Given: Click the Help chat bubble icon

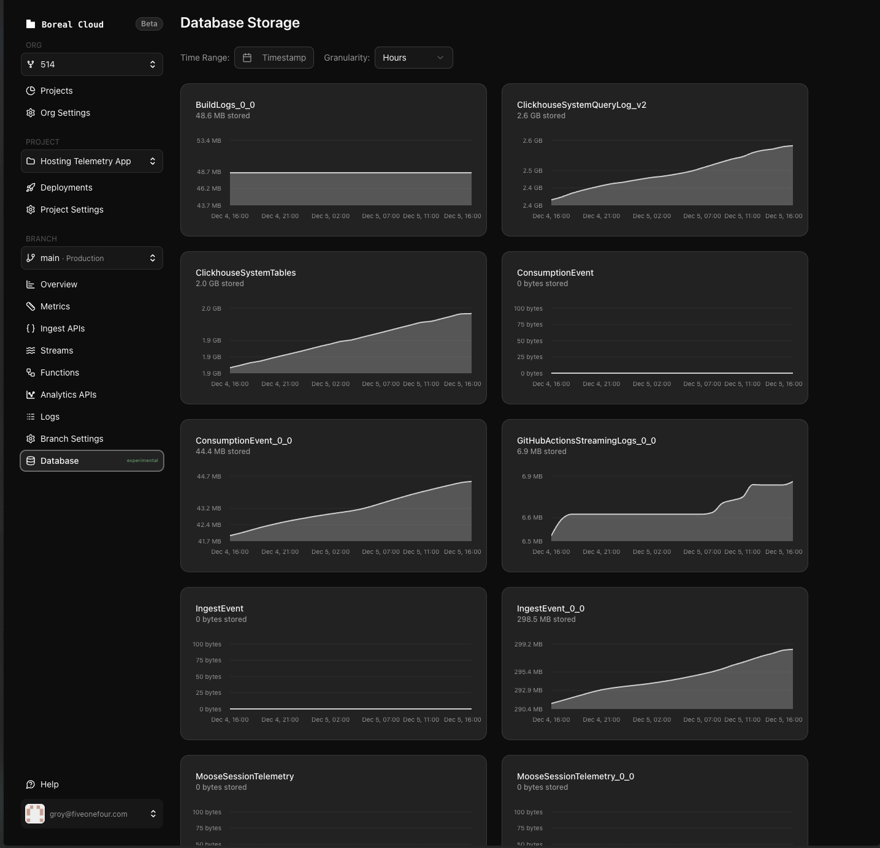Looking at the screenshot, I should pyautogui.click(x=31, y=784).
